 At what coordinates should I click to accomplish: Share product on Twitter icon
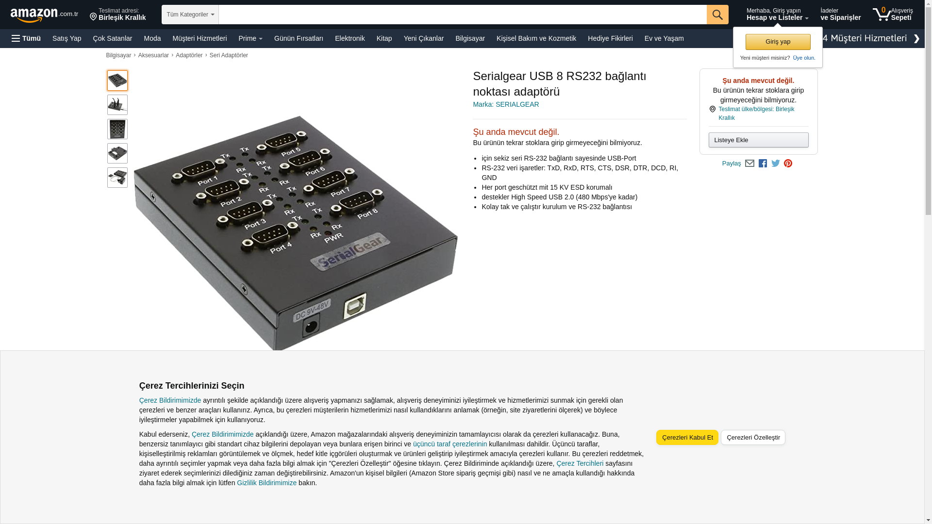point(776,164)
